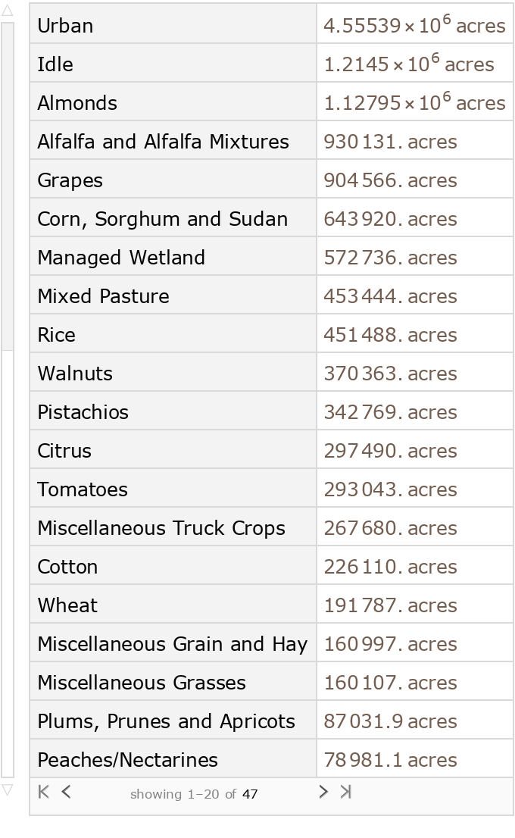The image size is (515, 838).
Task: Go to first page of dataset
Action: tap(43, 792)
